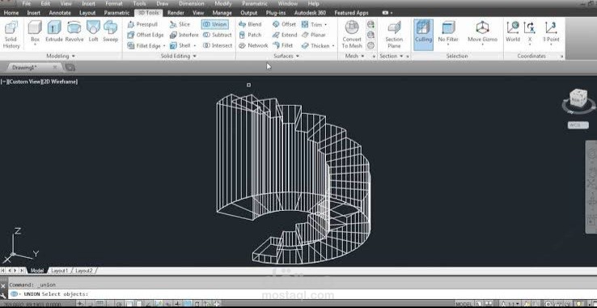Open the Fillet Edge dropdown arrow
This screenshot has height=308, width=597.
click(164, 46)
